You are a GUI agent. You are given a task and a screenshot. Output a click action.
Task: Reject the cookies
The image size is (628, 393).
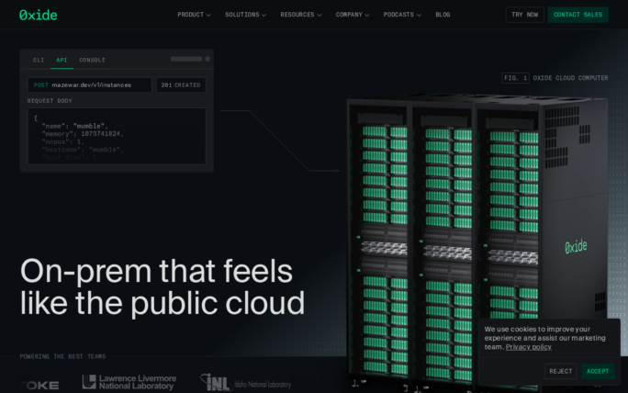pyautogui.click(x=560, y=371)
